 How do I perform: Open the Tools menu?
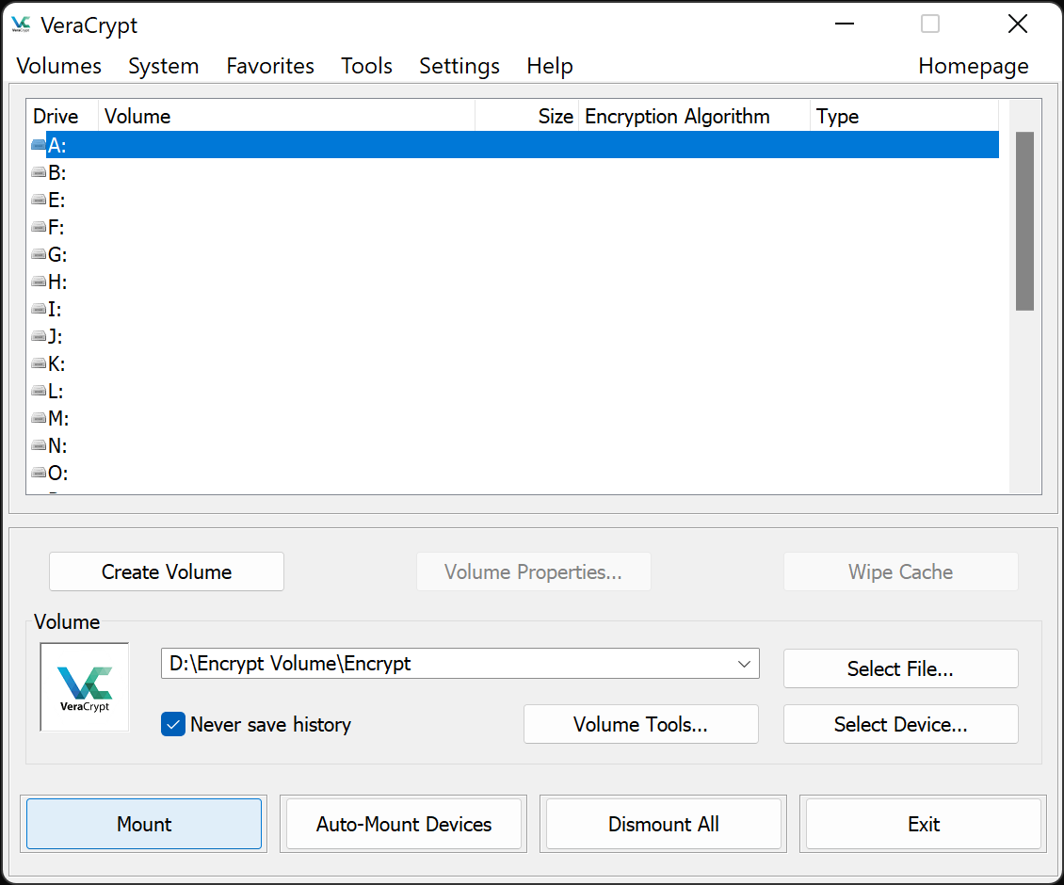(x=366, y=66)
